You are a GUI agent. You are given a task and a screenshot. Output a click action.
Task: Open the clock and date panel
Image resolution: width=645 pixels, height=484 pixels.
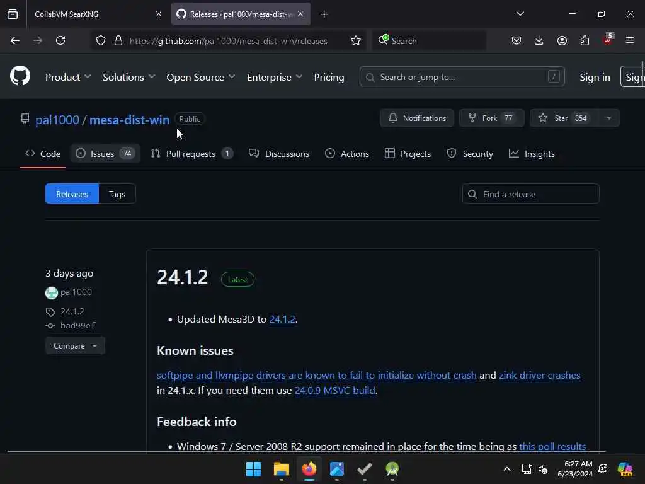[x=575, y=469]
